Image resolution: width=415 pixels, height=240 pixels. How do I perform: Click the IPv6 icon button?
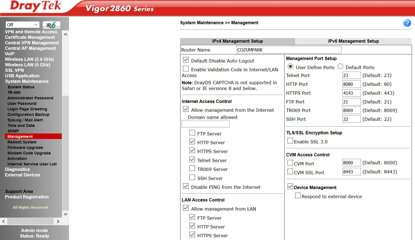pyautogui.click(x=51, y=25)
